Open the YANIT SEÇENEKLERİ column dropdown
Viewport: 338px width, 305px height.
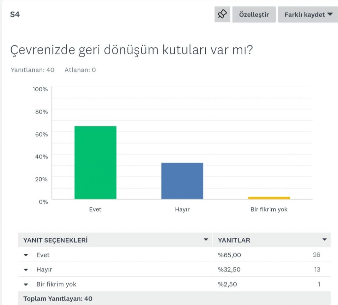[206, 240]
